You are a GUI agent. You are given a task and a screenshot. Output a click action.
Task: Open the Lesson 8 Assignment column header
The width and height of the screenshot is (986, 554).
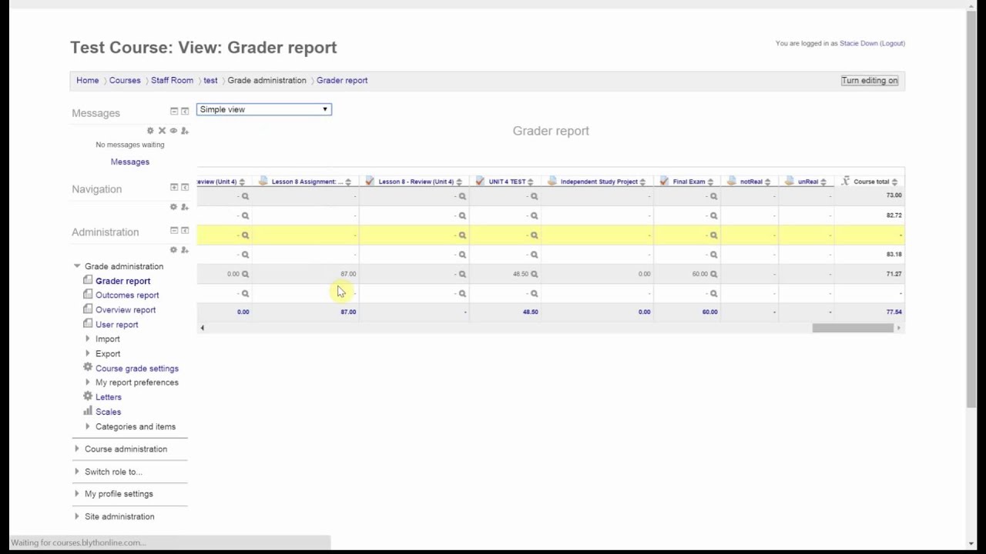[x=307, y=182]
